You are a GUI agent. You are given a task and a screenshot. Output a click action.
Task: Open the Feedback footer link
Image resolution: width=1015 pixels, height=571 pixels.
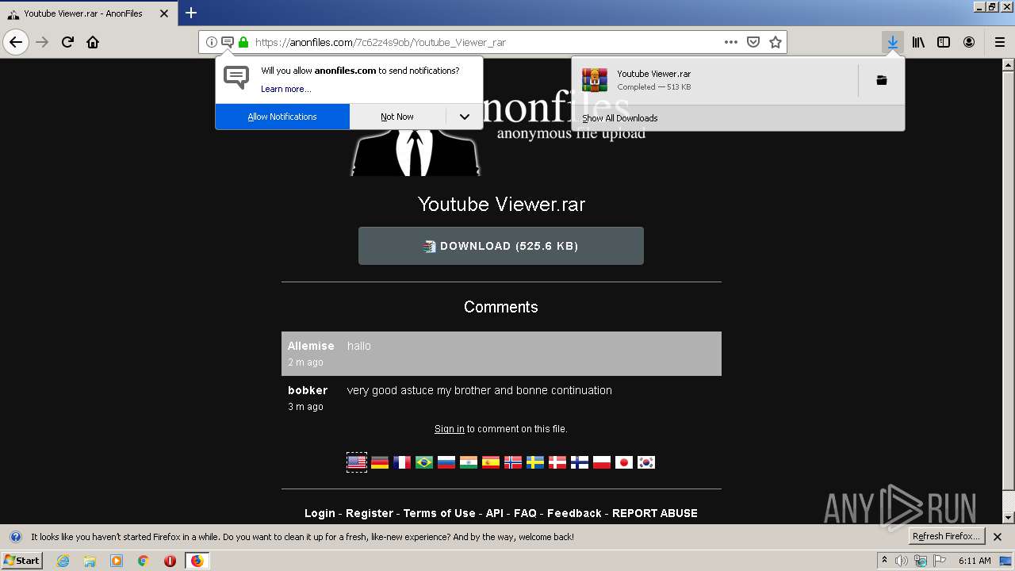click(574, 513)
